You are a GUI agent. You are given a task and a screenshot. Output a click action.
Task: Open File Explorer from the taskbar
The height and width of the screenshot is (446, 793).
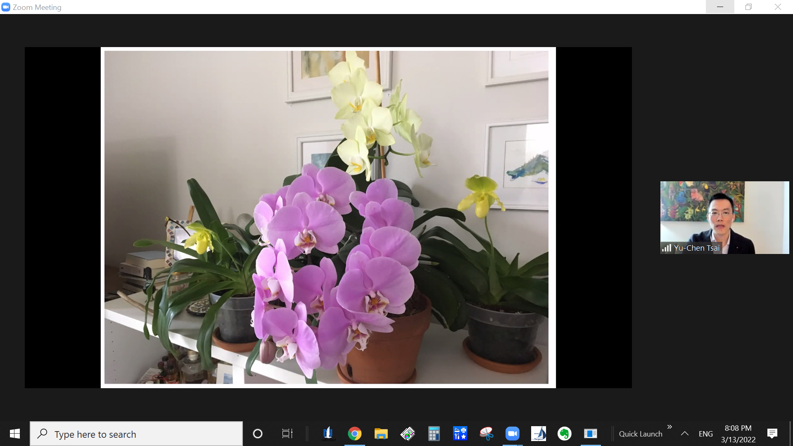381,434
